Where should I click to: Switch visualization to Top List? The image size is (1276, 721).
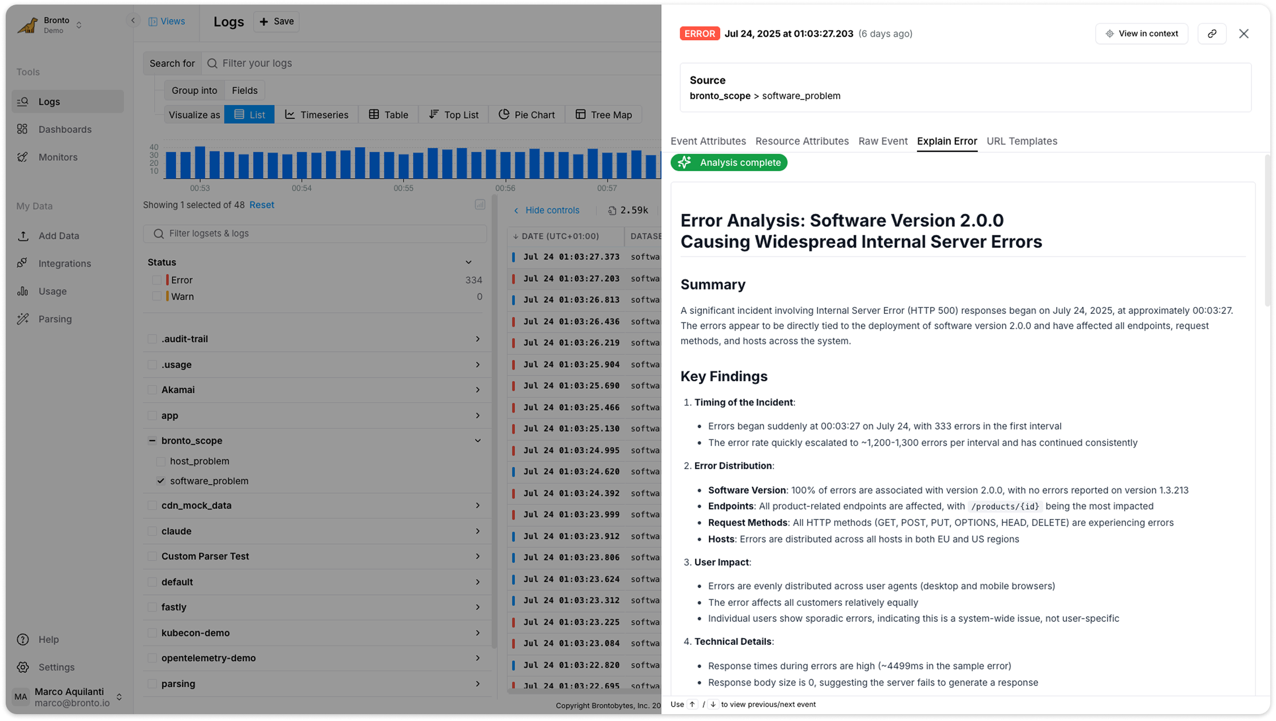point(453,115)
